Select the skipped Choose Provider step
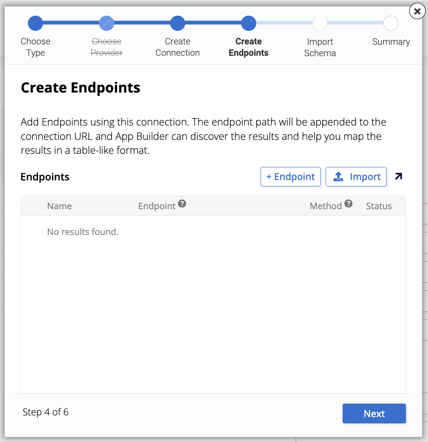Screen dimensions: 428x442 (107, 23)
